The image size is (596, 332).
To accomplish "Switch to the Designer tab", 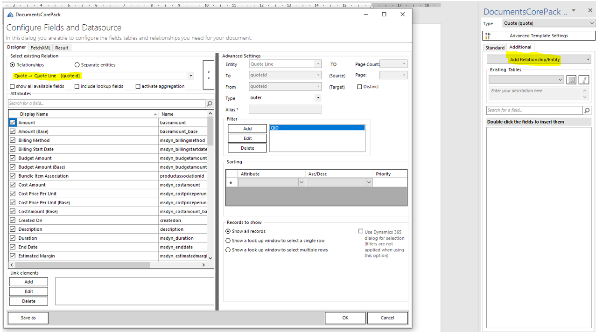I will [16, 47].
